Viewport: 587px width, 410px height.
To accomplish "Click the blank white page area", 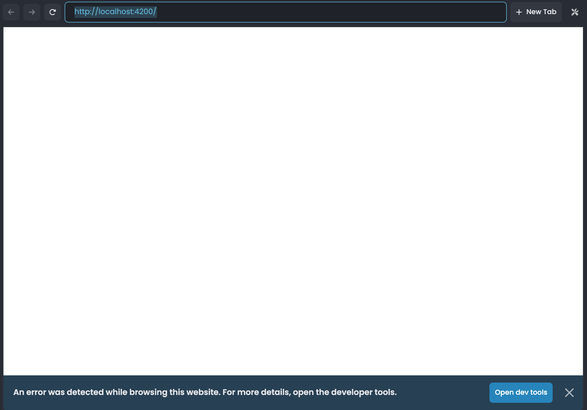I will click(x=293, y=201).
